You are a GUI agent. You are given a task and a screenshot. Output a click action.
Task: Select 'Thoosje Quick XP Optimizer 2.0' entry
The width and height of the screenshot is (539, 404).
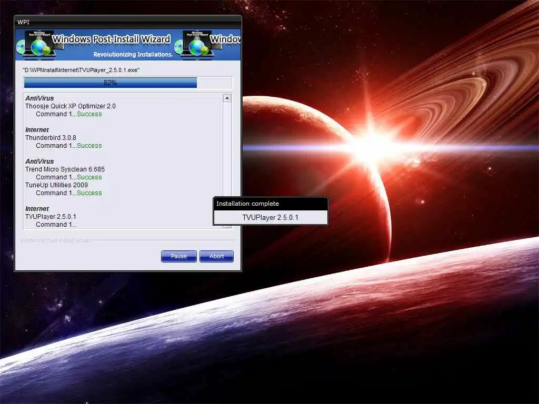coord(71,106)
